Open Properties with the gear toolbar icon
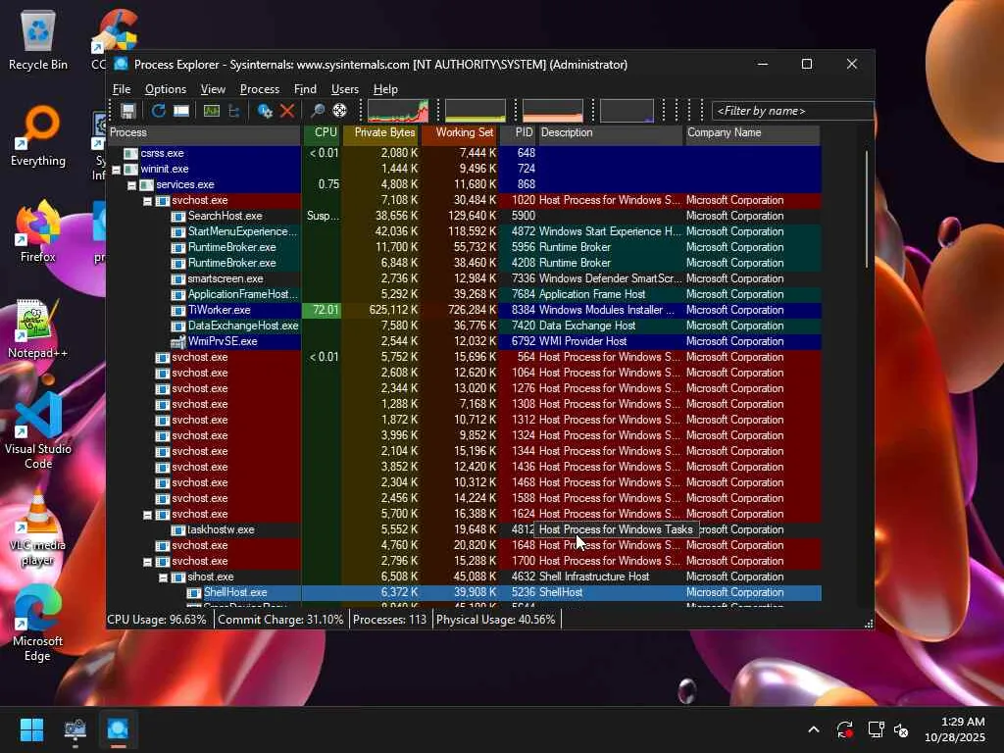This screenshot has height=753, width=1004. tap(265, 111)
